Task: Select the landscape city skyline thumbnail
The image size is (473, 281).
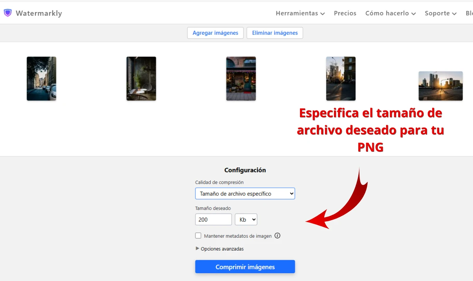Action: [x=441, y=86]
